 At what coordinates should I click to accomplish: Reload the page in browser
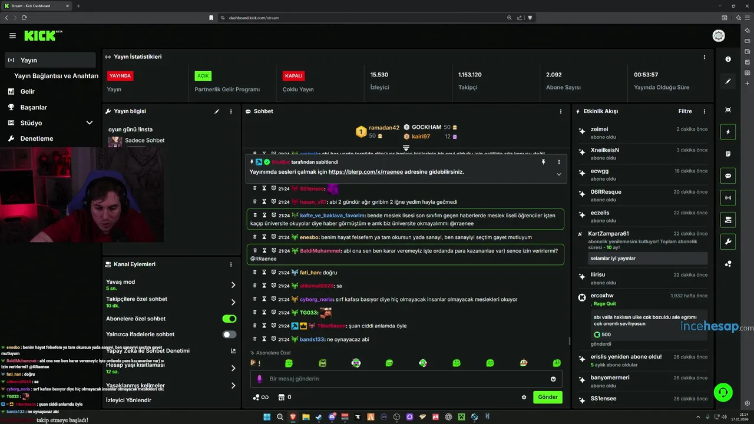point(24,18)
